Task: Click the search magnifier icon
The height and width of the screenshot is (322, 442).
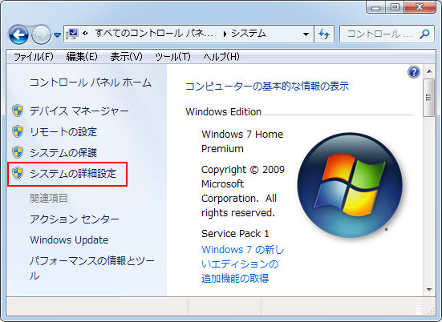Action: (x=424, y=34)
